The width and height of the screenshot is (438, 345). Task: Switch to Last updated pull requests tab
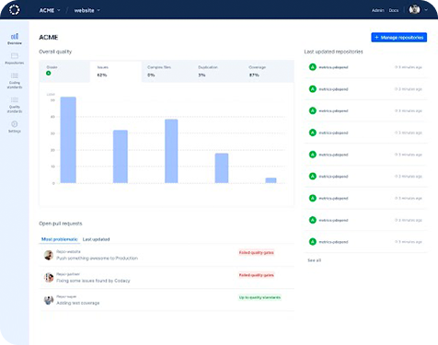click(x=96, y=239)
